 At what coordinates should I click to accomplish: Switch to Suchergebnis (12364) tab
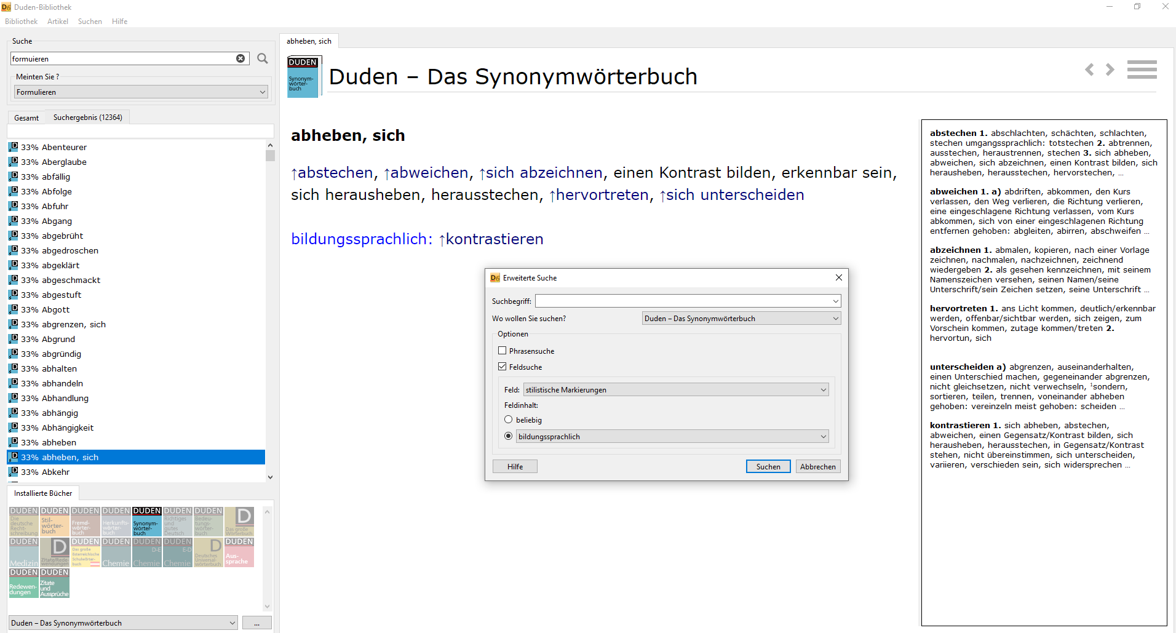click(87, 117)
